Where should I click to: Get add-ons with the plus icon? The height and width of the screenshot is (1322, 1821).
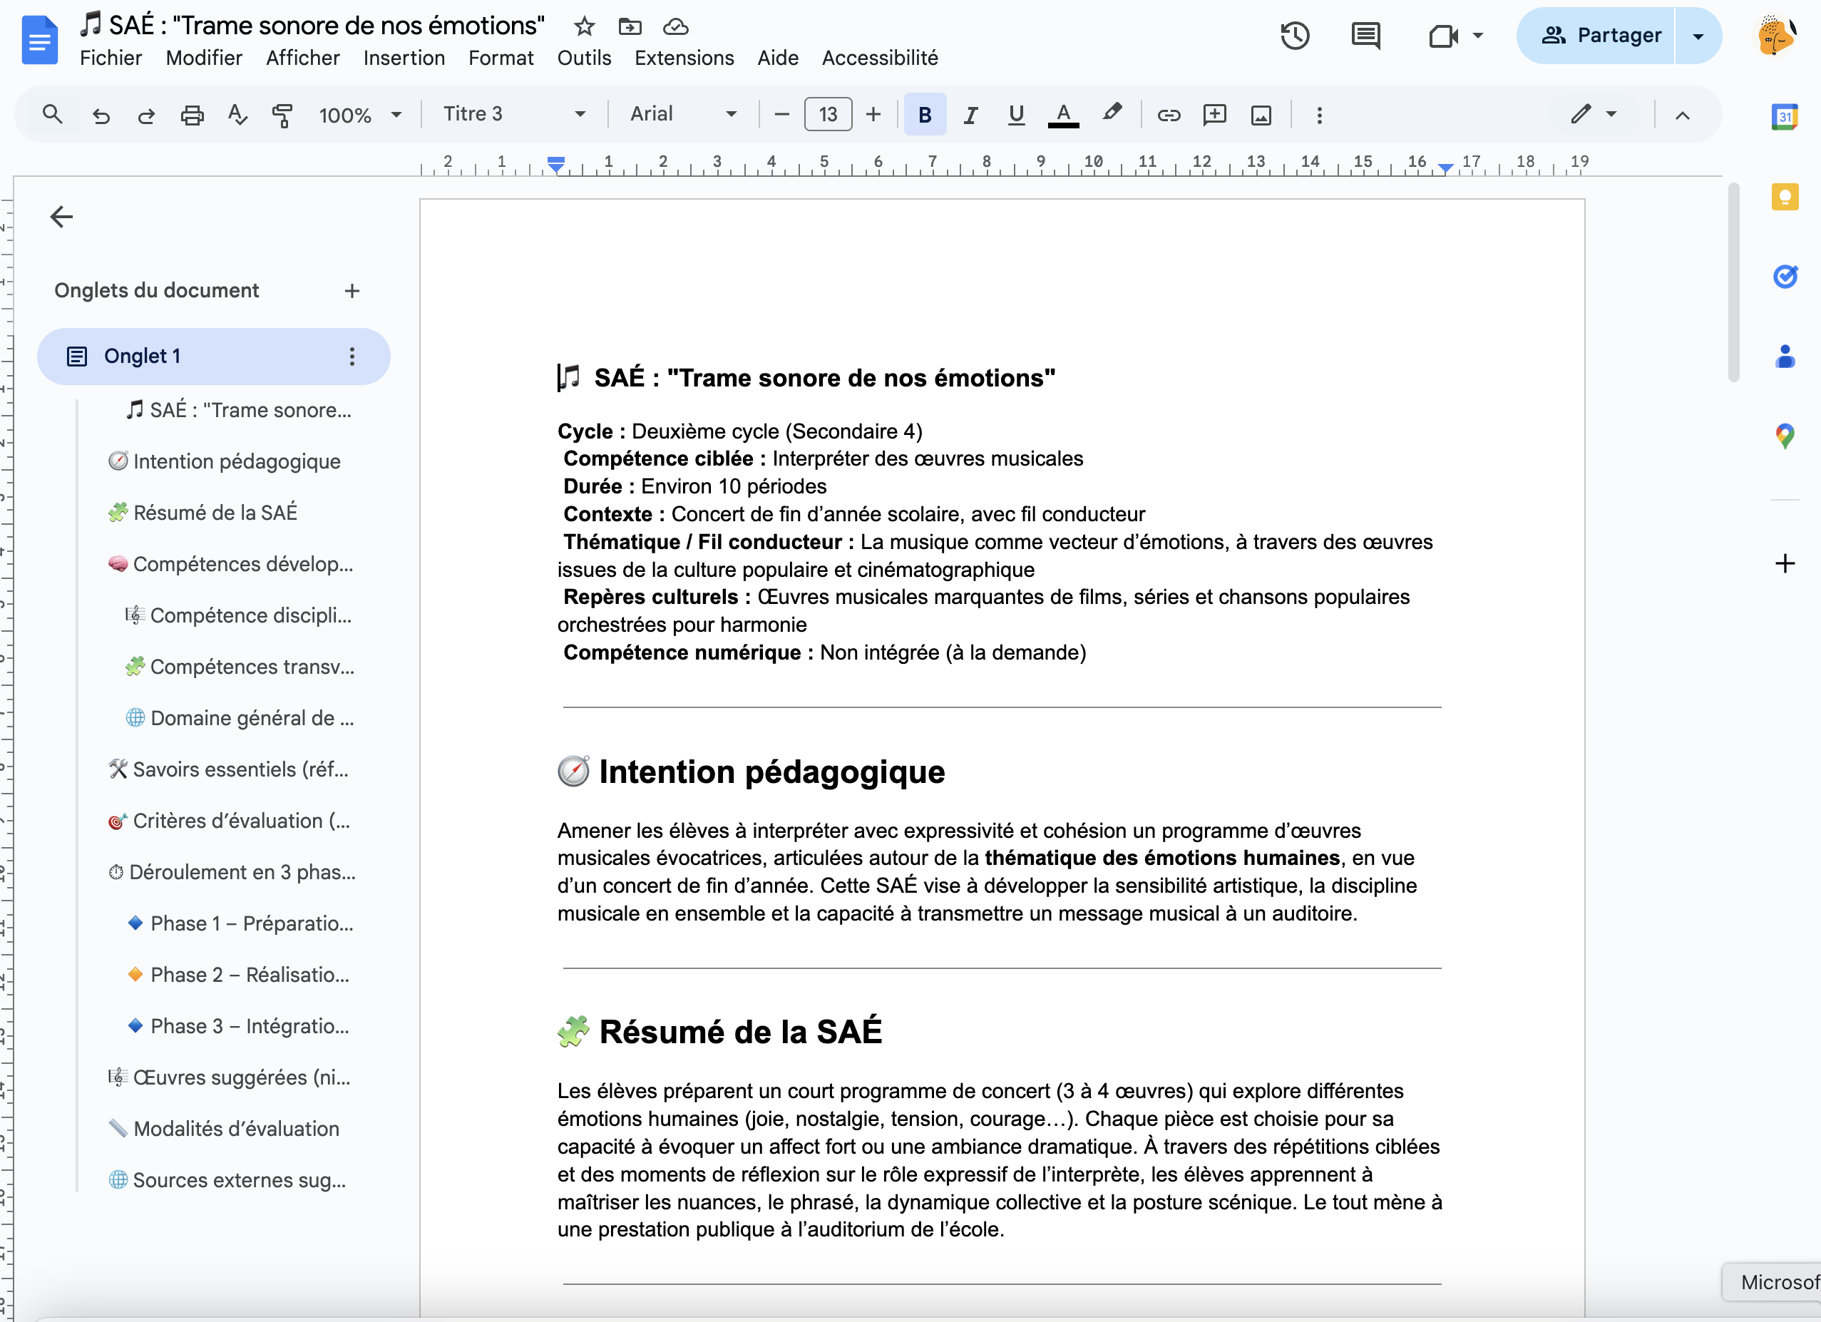coord(1785,563)
